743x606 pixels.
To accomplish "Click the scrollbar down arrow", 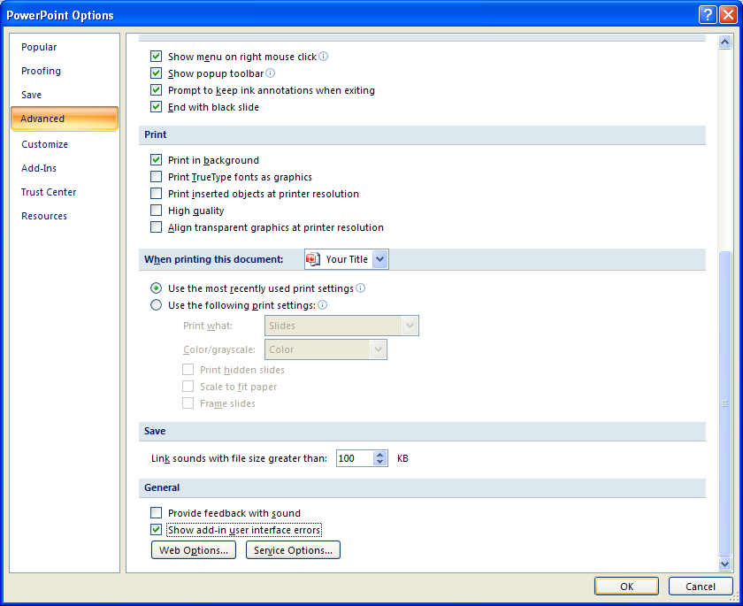I will tap(724, 564).
